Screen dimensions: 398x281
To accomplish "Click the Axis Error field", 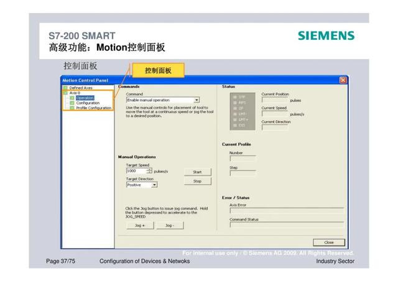I will [x=287, y=210].
